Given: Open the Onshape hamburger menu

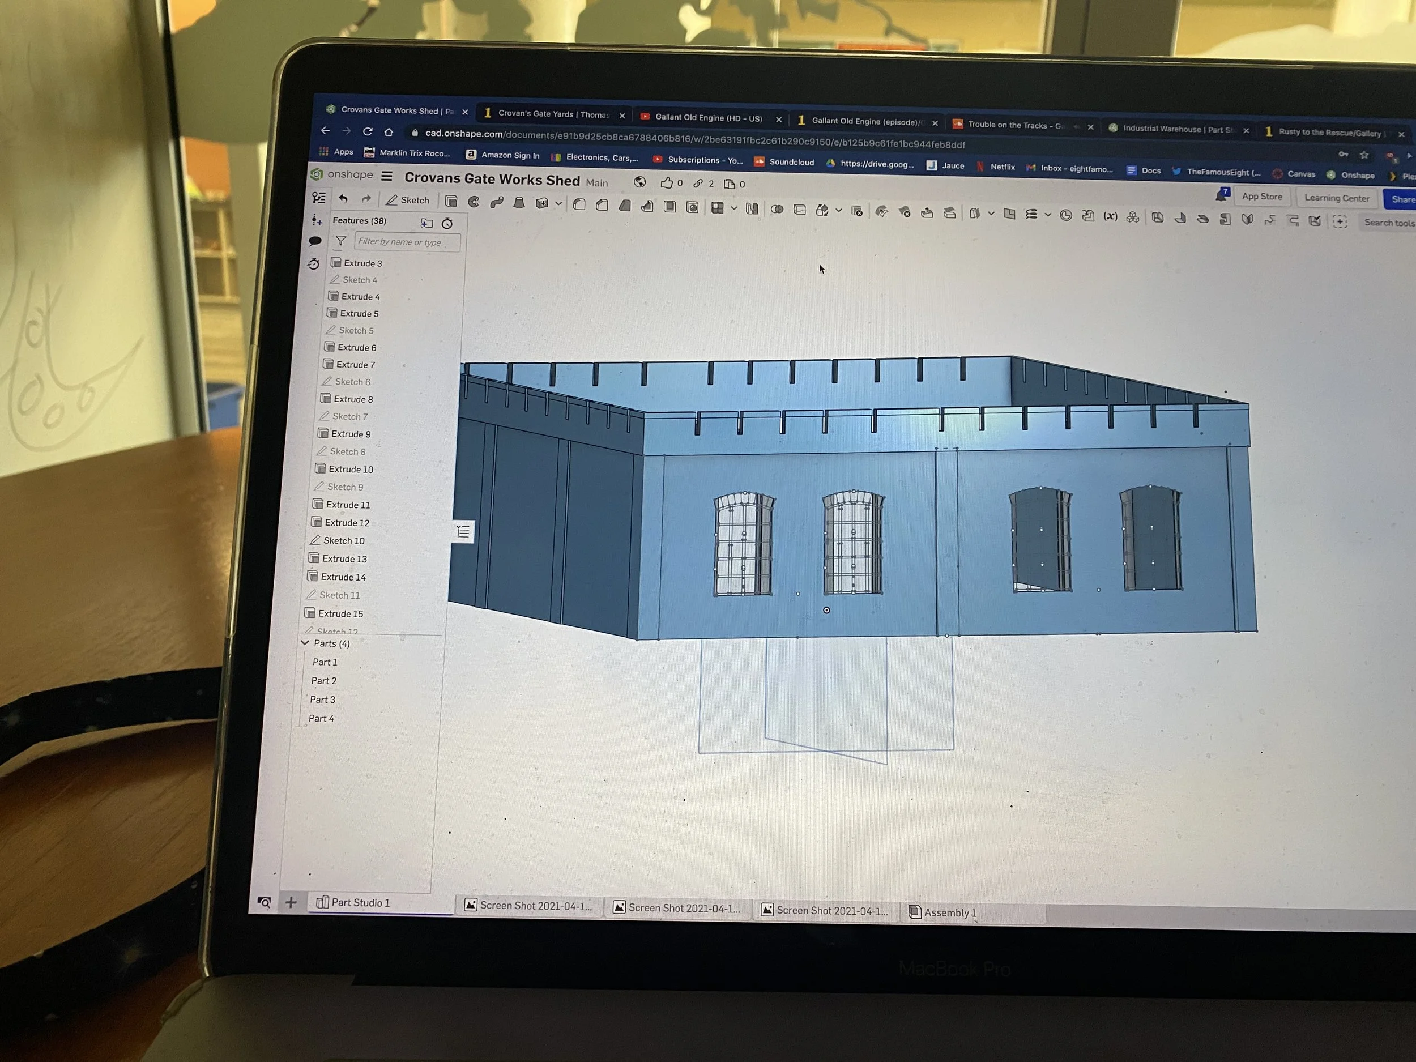Looking at the screenshot, I should tap(387, 176).
